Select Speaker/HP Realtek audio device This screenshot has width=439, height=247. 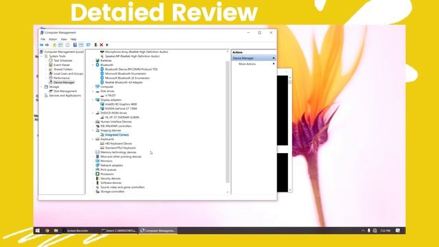tap(132, 56)
